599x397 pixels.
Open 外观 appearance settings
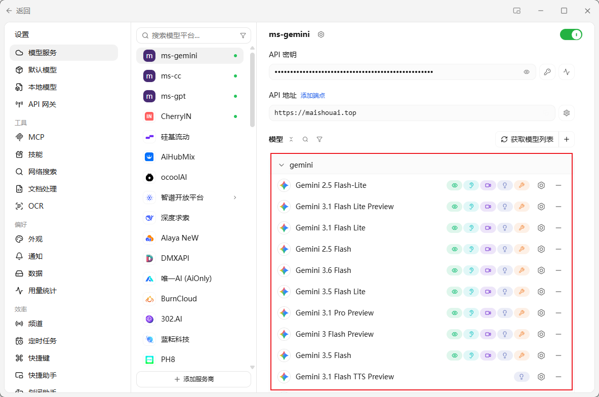pos(64,239)
